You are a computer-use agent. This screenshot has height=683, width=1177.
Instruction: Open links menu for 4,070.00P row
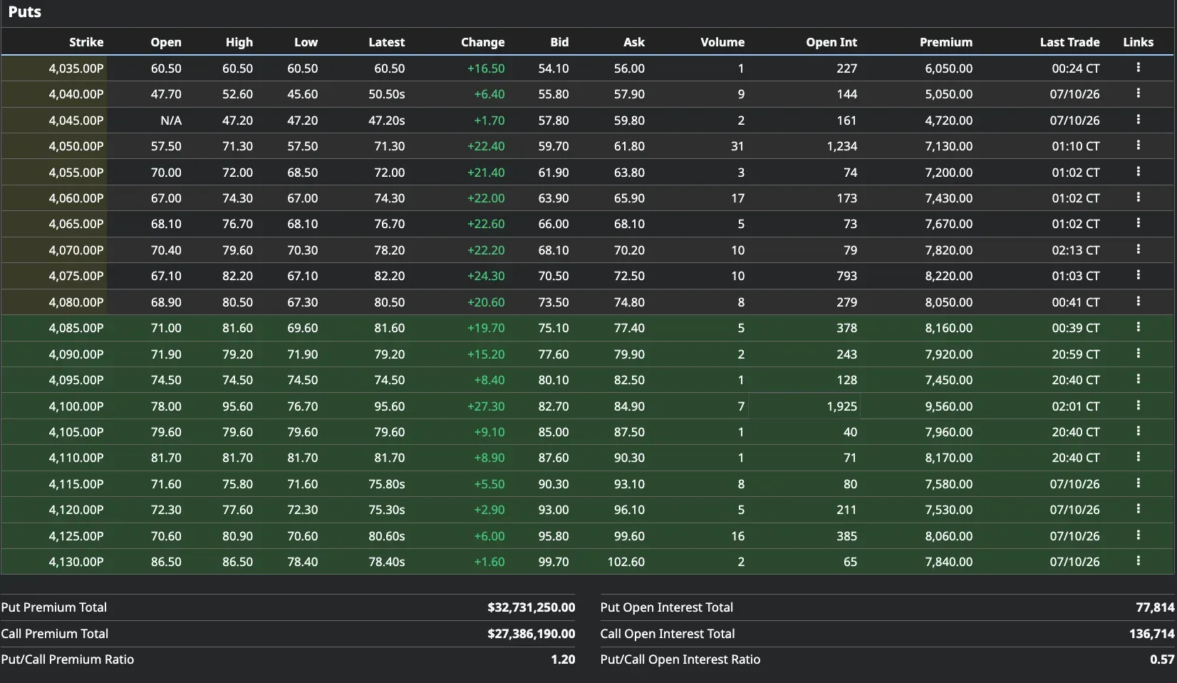click(x=1138, y=250)
